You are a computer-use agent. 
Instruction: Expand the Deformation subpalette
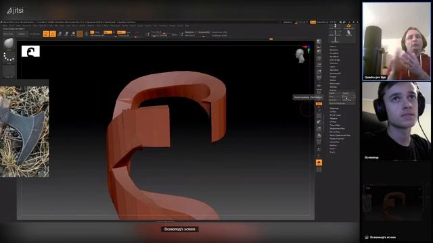[335, 84]
